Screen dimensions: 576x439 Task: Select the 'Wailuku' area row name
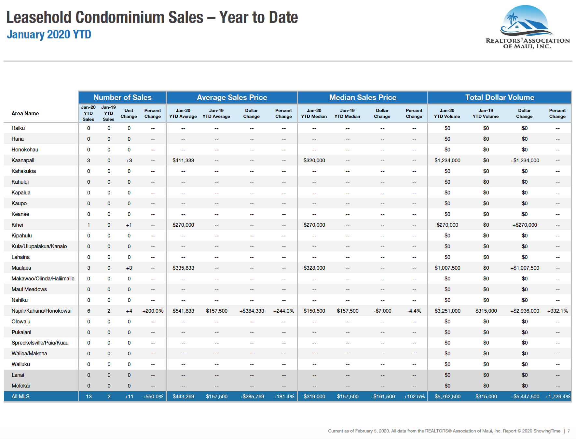pos(21,364)
